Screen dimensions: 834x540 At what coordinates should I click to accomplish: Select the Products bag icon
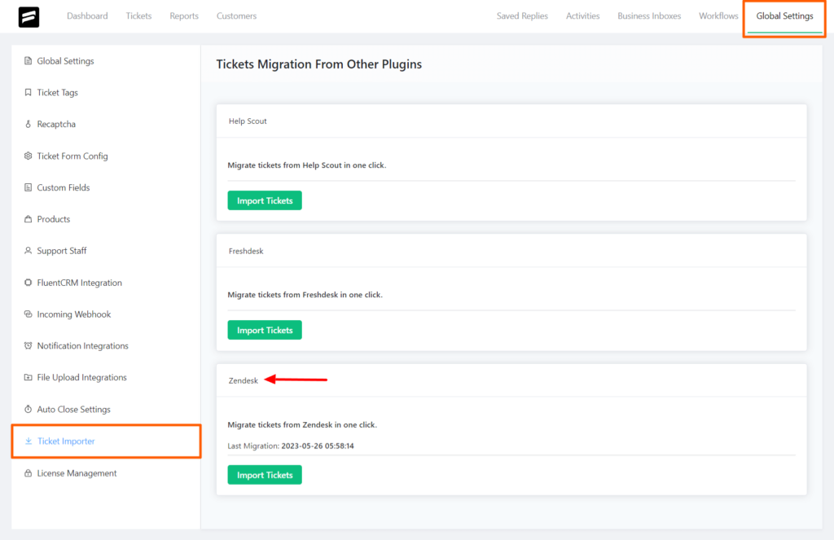point(27,219)
